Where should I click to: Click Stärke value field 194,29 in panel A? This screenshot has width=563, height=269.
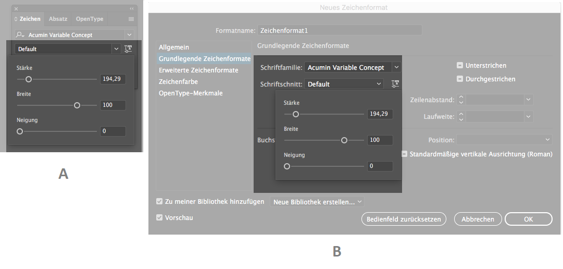112,79
